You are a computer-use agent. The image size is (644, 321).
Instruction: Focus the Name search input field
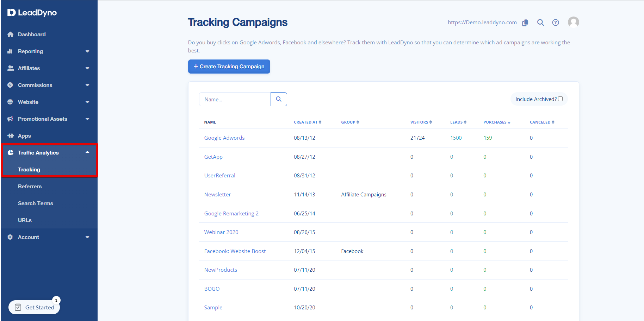(x=235, y=99)
